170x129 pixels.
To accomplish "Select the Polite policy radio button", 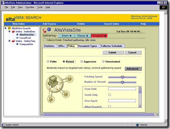I will coord(48,62).
